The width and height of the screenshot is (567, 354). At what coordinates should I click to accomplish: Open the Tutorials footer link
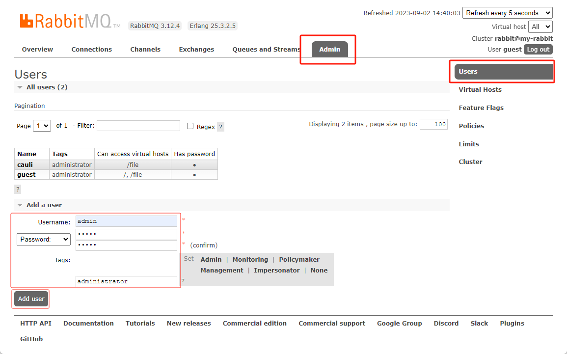pyautogui.click(x=140, y=323)
